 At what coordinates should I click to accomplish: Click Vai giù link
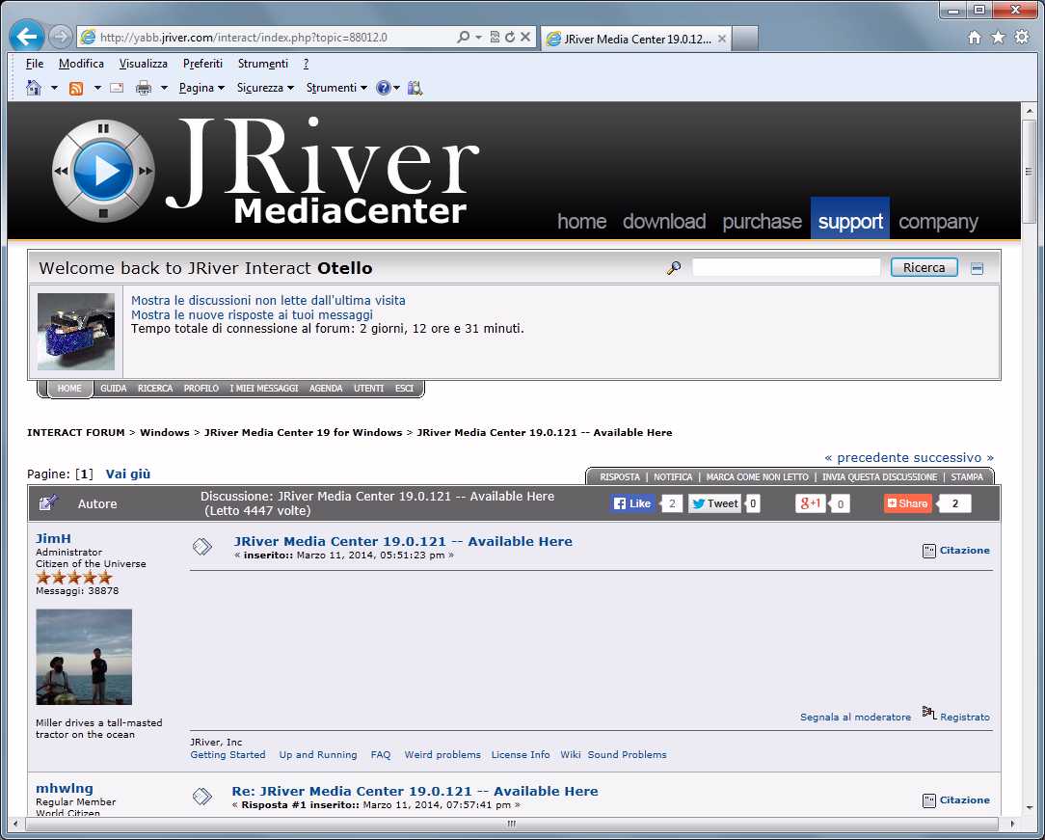pyautogui.click(x=128, y=474)
